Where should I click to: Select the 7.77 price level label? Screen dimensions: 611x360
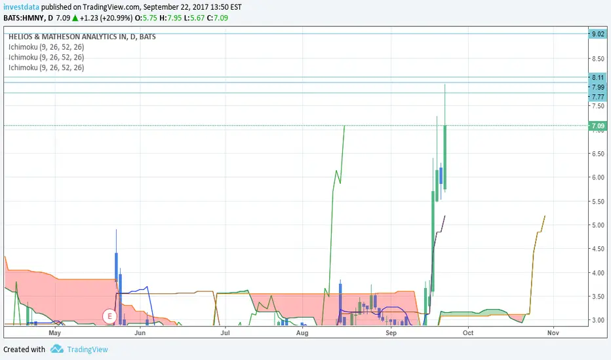(598, 96)
